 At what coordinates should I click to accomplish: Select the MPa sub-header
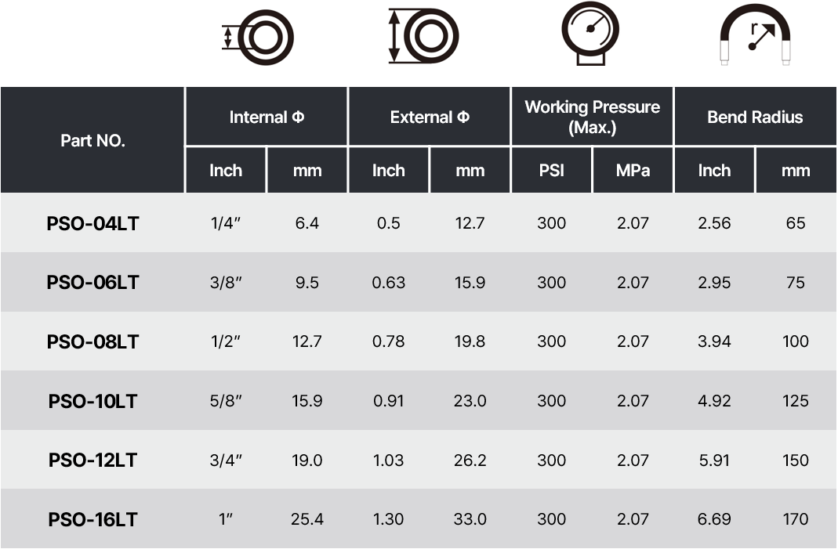(x=633, y=171)
